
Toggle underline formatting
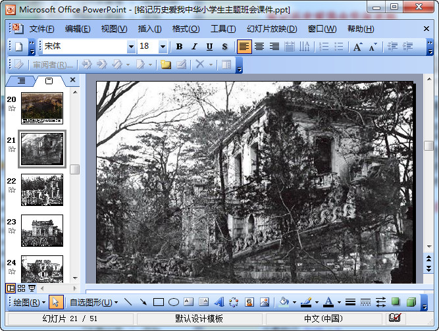(x=209, y=47)
